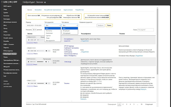This screenshot has width=171, height=107.
Task: Click the Поиск button
Action: pyautogui.click(x=109, y=25)
